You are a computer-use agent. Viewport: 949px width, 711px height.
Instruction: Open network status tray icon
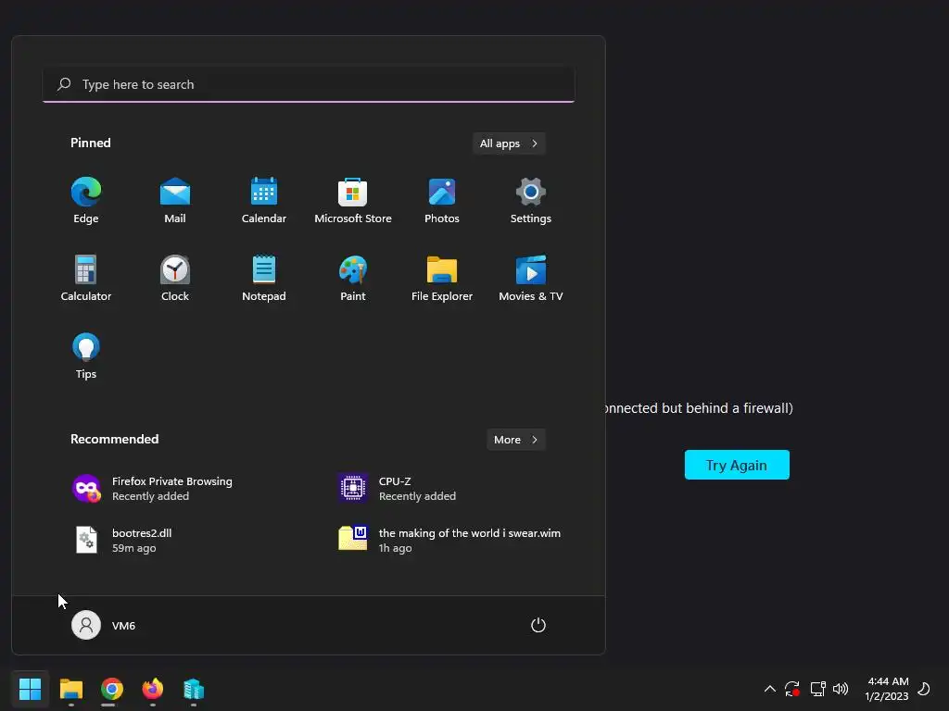pos(817,689)
